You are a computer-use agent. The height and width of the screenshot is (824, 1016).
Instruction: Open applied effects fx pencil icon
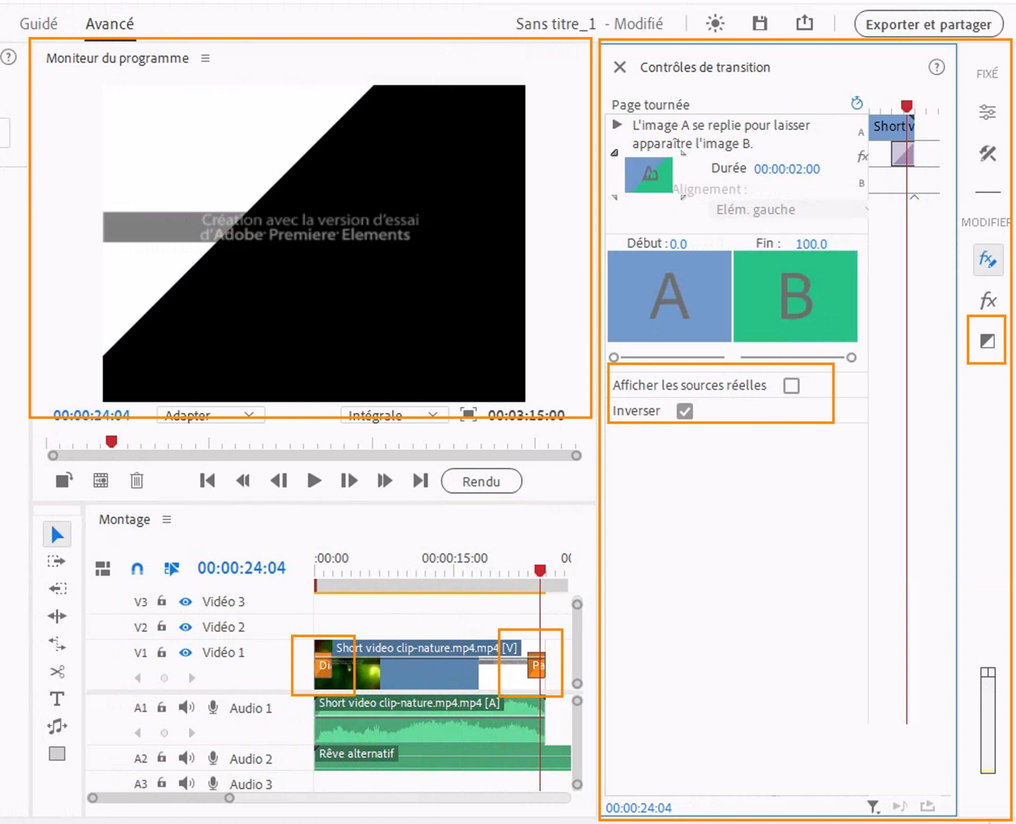[x=988, y=260]
